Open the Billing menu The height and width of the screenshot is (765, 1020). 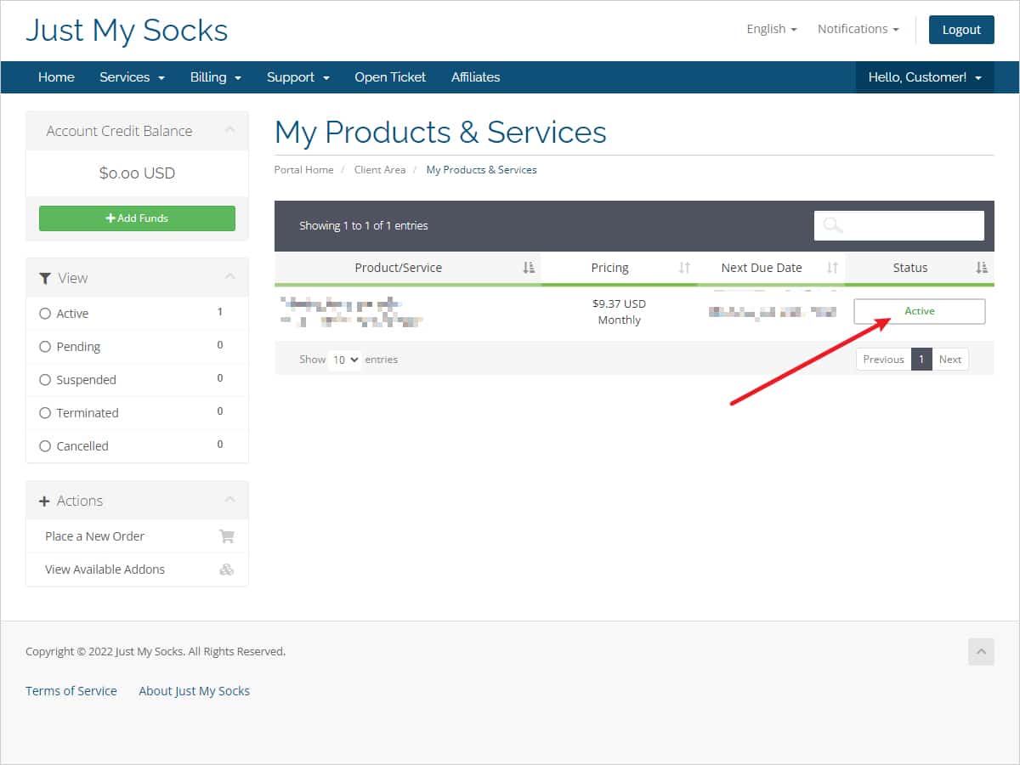[x=216, y=77]
